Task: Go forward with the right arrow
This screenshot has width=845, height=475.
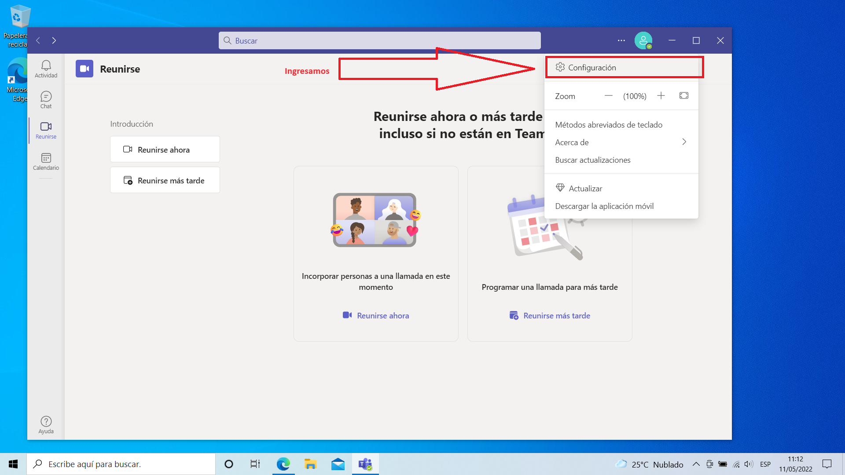Action: pyautogui.click(x=54, y=40)
